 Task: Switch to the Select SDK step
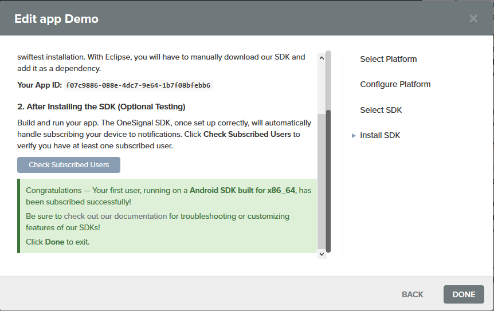(381, 110)
